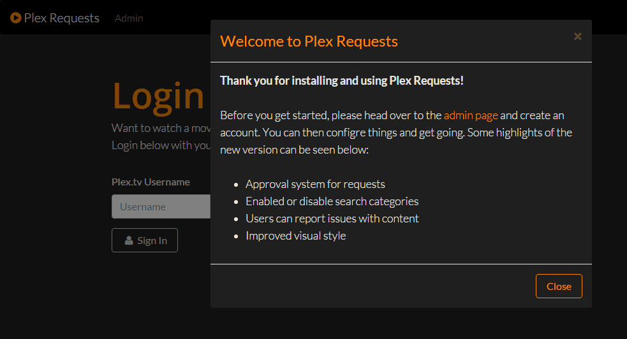627x339 pixels.
Task: Select the "Users can report issues with content" bullet
Action: point(332,219)
